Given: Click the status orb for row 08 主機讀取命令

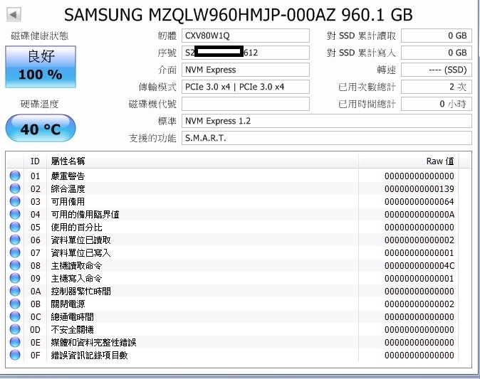Looking at the screenshot, I should (x=15, y=266).
